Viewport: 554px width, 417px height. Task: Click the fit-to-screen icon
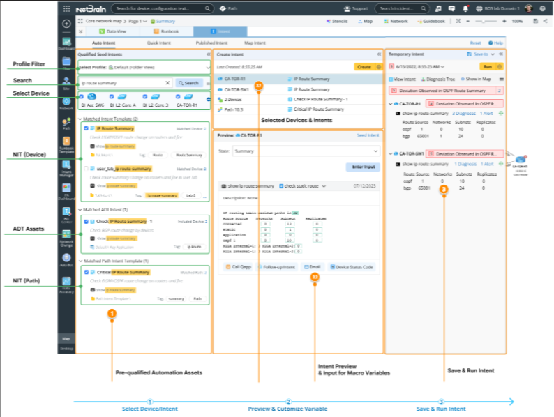458,21
